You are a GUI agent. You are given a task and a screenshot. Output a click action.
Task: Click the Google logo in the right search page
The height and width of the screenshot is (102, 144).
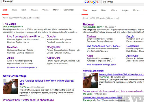click(92, 2)
